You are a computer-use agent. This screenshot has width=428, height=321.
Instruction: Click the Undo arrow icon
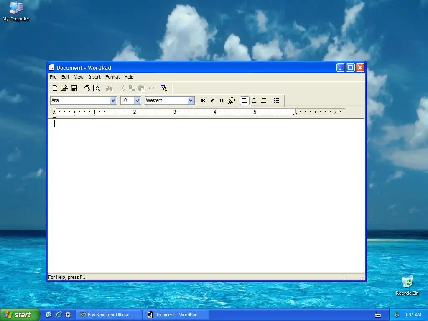(x=151, y=88)
